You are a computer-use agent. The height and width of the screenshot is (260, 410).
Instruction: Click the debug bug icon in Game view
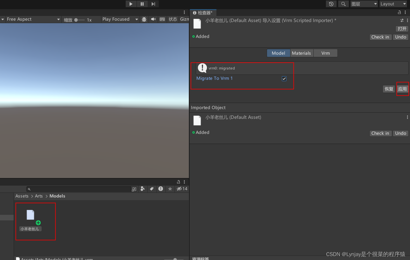point(144,19)
